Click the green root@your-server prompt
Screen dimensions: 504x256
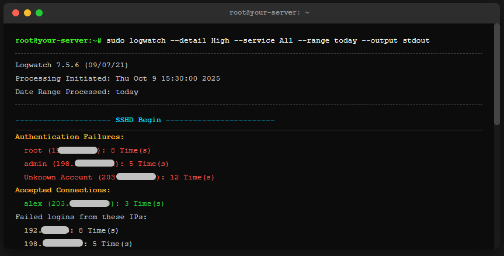58,40
